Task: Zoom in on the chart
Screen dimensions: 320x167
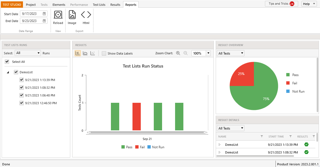Action: coord(178,53)
